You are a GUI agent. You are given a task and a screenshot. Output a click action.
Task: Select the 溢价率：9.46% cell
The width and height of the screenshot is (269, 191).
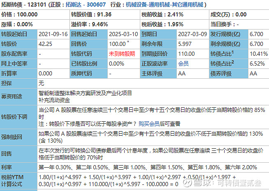tap(105, 24)
